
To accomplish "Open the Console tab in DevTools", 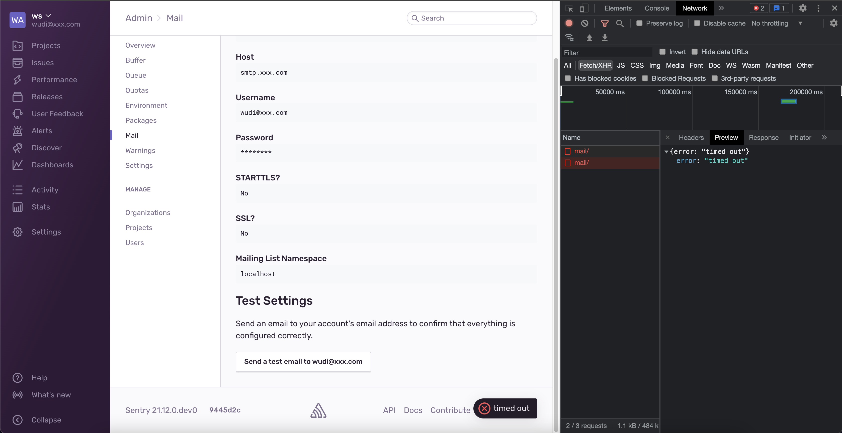I will coord(656,8).
